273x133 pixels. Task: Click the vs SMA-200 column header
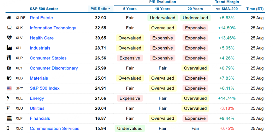coord(227,9)
